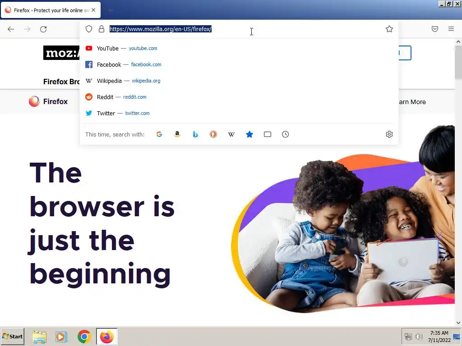Search with Amazon this time
The width and height of the screenshot is (462, 346).
tap(177, 134)
